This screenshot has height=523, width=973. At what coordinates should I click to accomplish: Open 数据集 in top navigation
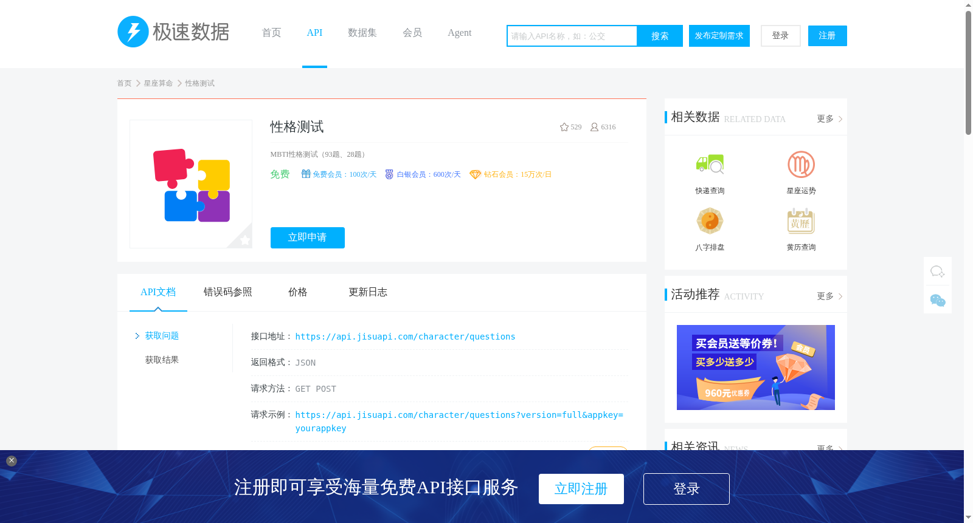click(362, 33)
